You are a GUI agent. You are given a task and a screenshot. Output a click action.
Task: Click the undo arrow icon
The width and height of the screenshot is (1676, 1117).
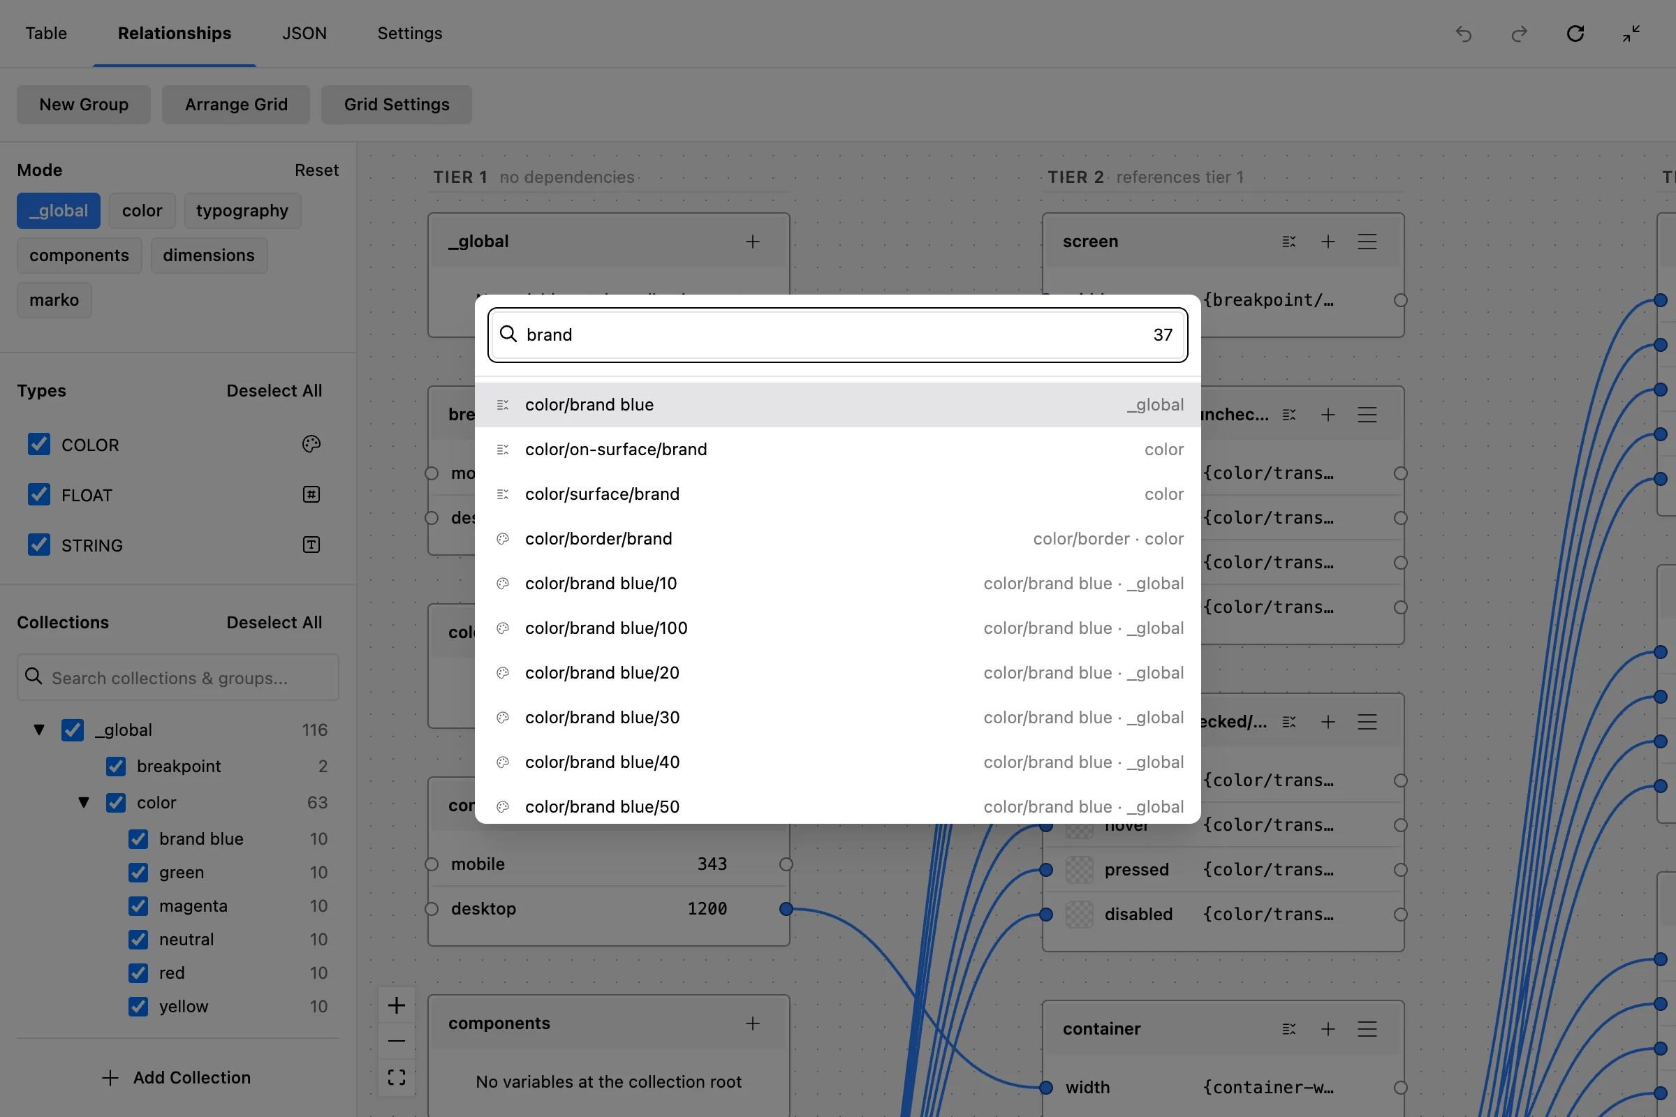click(x=1463, y=34)
